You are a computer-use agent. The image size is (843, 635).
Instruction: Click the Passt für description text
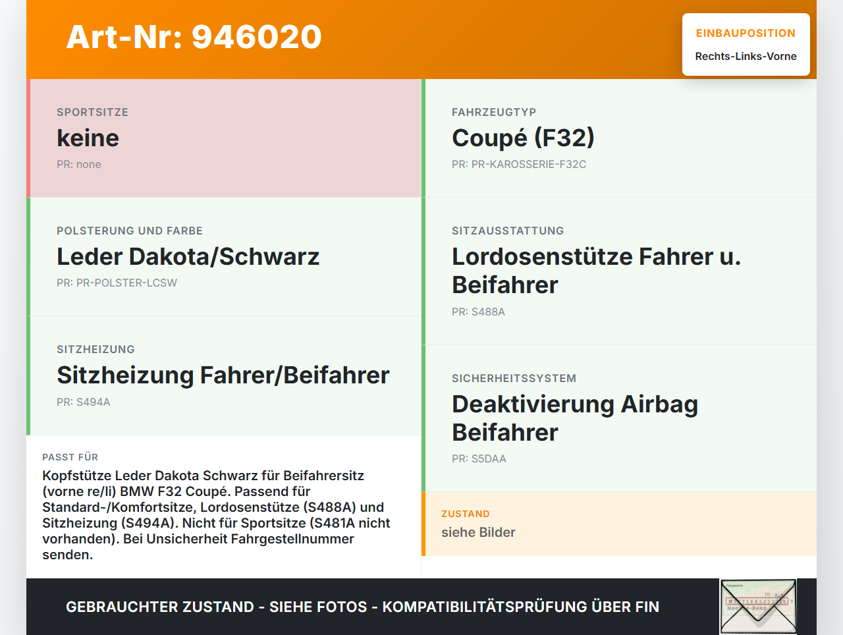[x=217, y=515]
